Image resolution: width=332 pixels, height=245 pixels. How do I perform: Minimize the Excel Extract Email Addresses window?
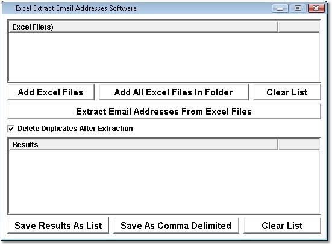280,8
